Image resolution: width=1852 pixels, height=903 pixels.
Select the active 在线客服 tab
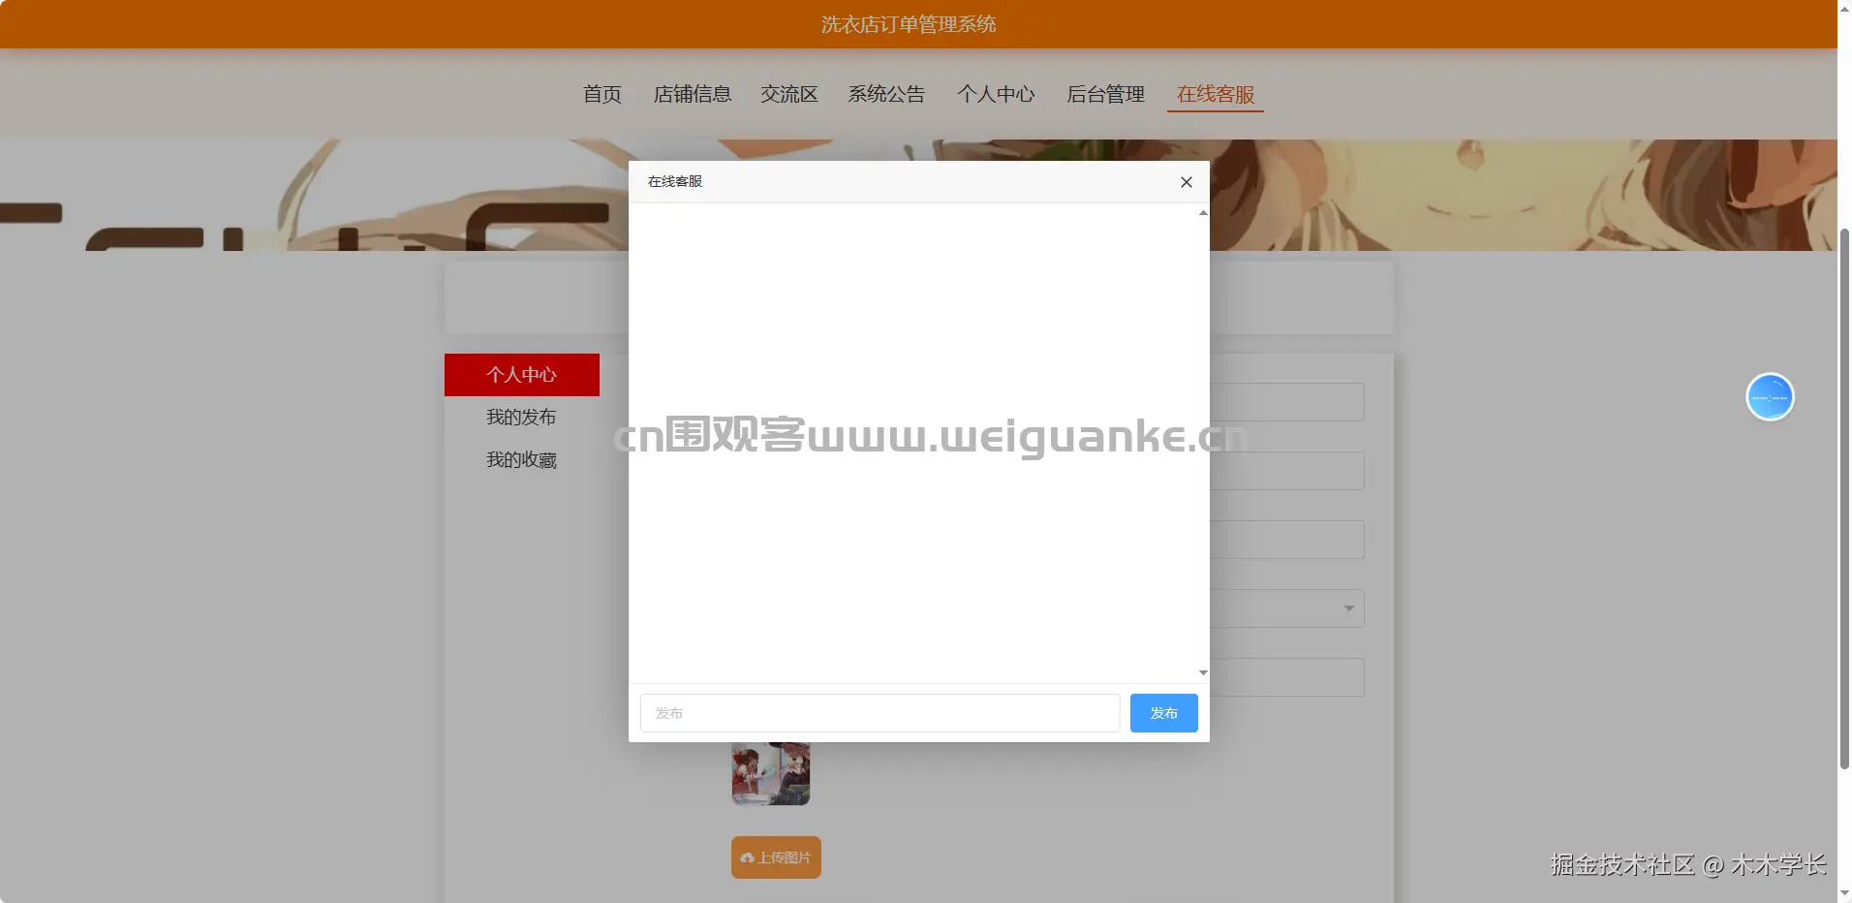1215,94
